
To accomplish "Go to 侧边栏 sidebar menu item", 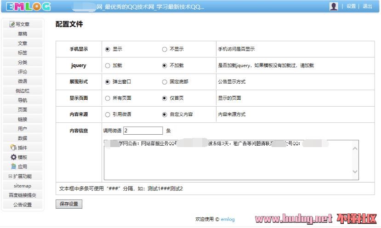I will pos(23,91).
